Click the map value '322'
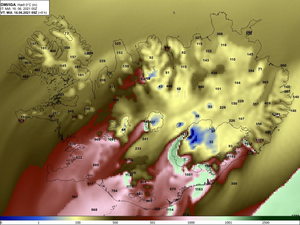Image resolution: width=300 pixels, height=225 pixels. 208,51
